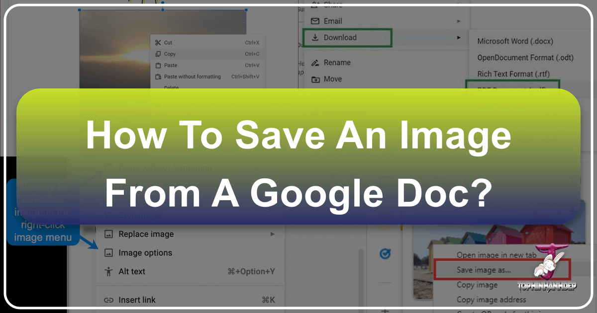Select Paste without formatting option
The width and height of the screenshot is (597, 313).
pyautogui.click(x=192, y=77)
